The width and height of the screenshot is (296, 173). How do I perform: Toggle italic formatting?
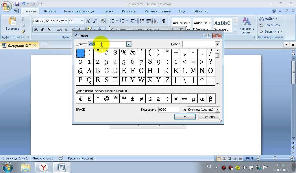click(x=43, y=29)
